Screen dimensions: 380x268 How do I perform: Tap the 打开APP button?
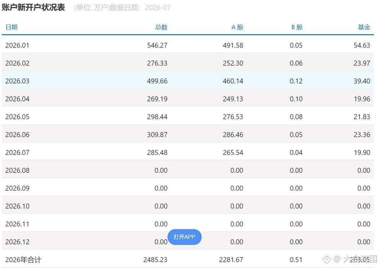coord(184,237)
